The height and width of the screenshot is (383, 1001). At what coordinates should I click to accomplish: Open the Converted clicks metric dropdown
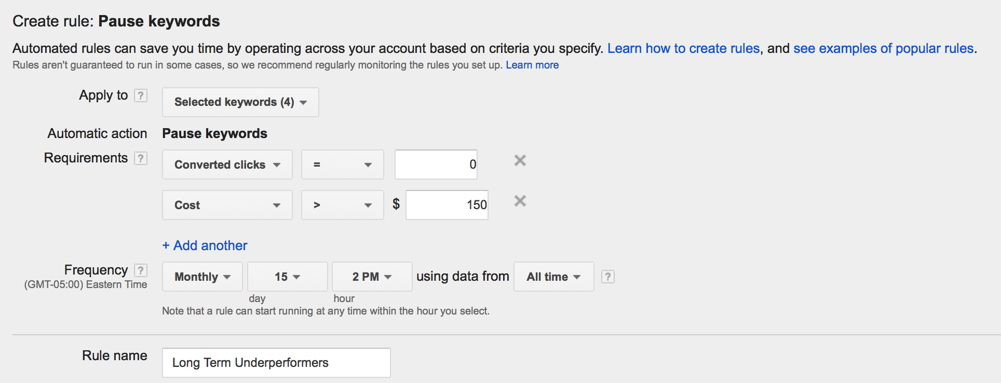tap(227, 165)
